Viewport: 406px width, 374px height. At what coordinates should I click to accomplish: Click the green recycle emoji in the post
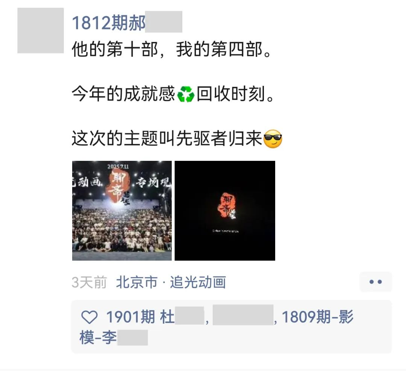pos(186,94)
